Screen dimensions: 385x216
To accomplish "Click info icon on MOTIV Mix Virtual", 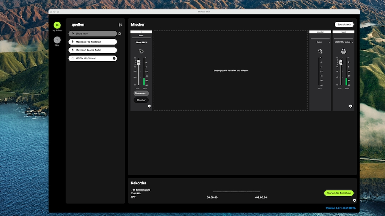I will [114, 59].
